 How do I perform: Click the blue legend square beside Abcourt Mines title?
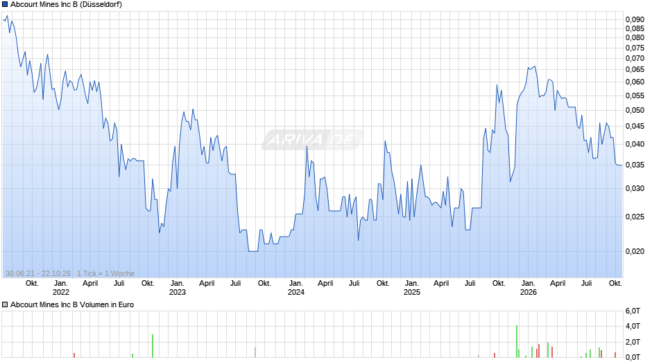5,5
